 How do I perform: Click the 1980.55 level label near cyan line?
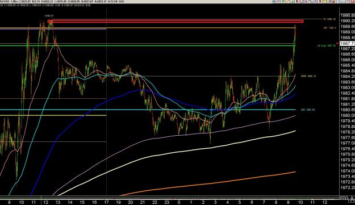(307, 110)
